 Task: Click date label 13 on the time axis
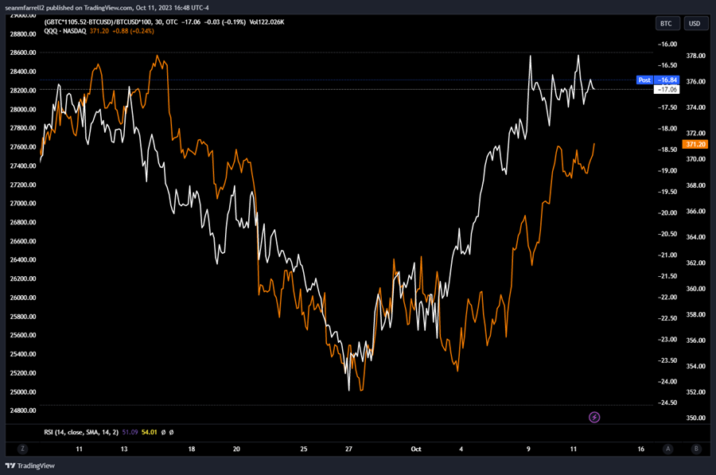[124, 449]
